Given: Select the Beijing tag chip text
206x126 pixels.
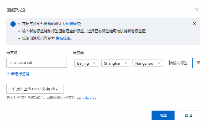Looking at the screenshot, I should coord(83,63).
